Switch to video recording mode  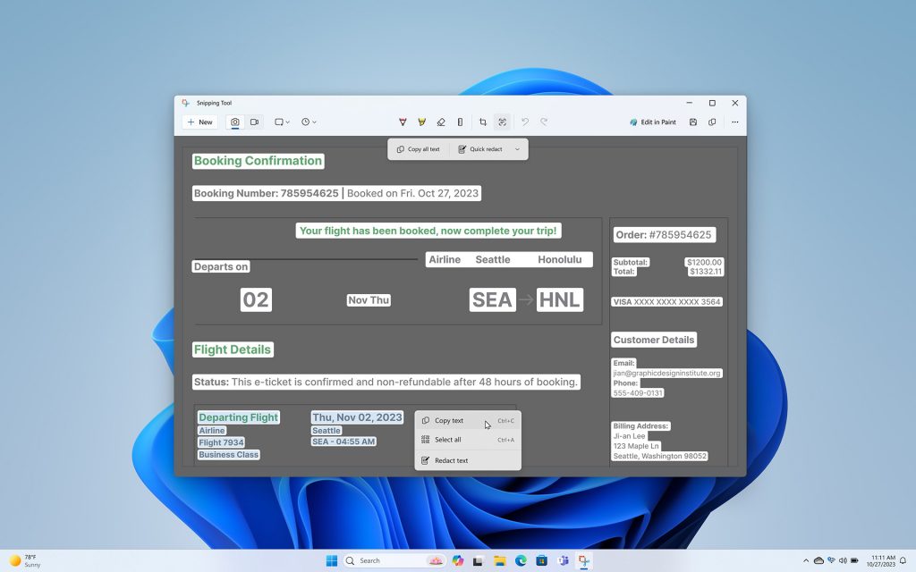click(x=253, y=122)
